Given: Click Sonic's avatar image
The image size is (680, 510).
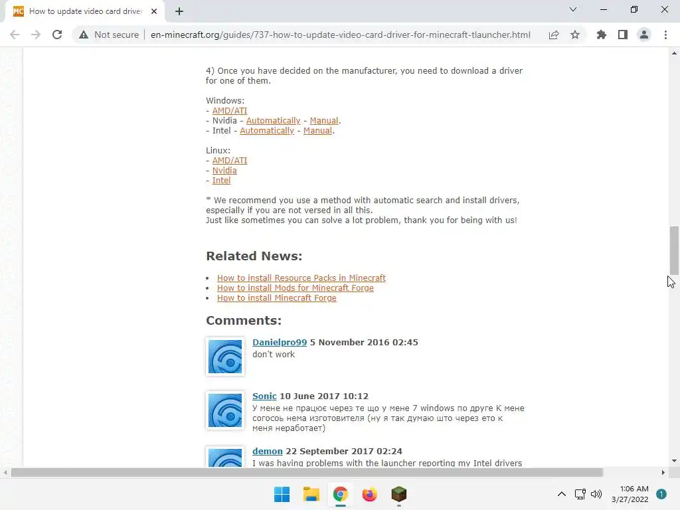Looking at the screenshot, I should 225,410.
